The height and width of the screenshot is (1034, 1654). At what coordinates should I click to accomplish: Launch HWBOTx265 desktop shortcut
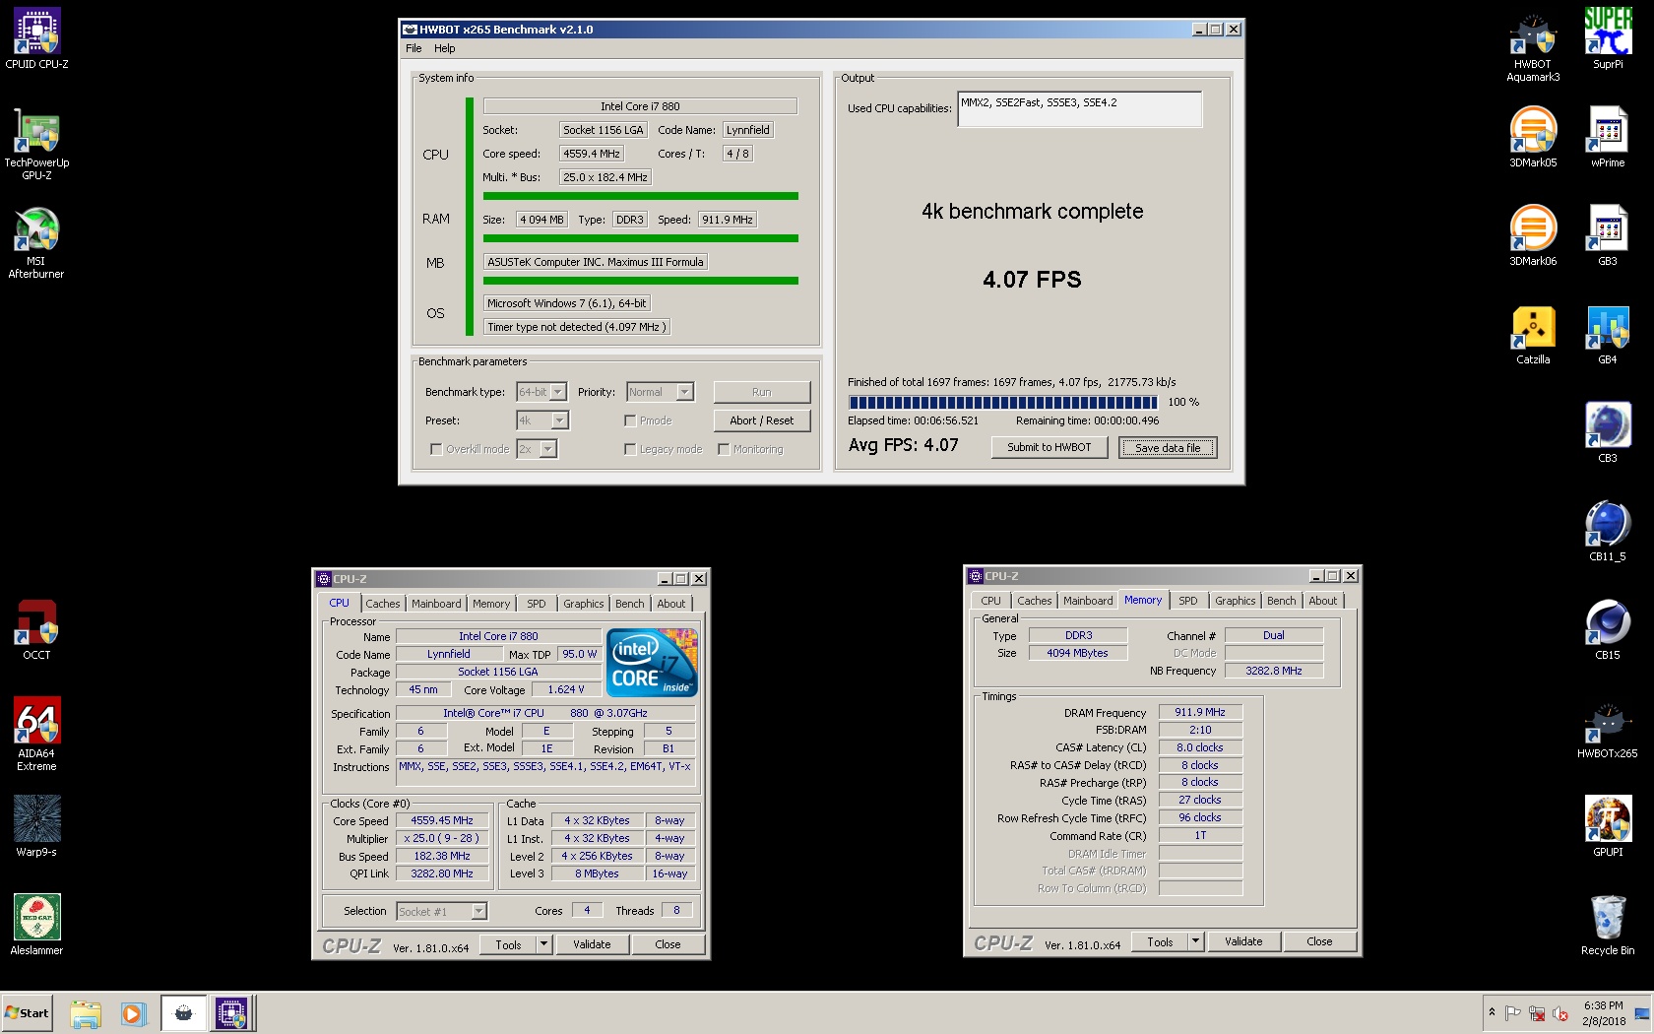tap(1608, 731)
